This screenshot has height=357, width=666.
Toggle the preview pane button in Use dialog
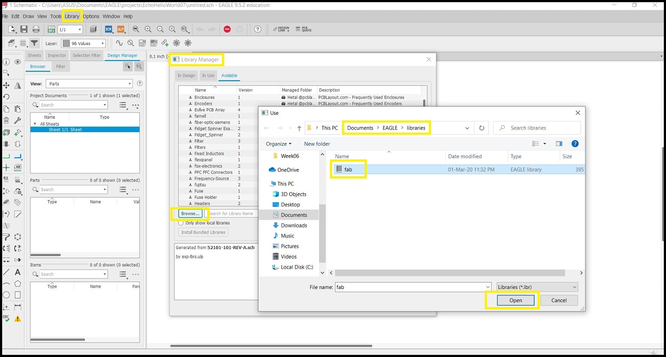(x=559, y=144)
